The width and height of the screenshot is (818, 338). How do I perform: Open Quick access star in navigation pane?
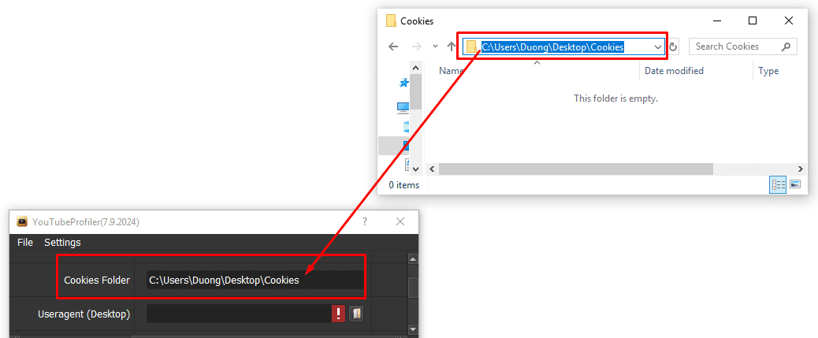(403, 83)
